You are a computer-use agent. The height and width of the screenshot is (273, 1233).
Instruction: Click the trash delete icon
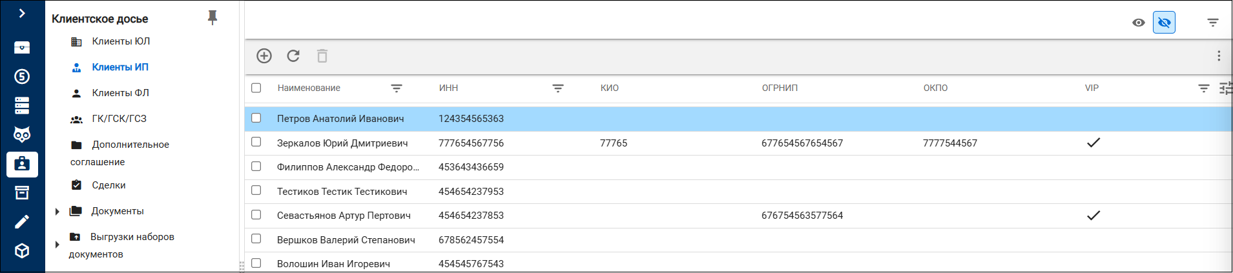coord(322,56)
